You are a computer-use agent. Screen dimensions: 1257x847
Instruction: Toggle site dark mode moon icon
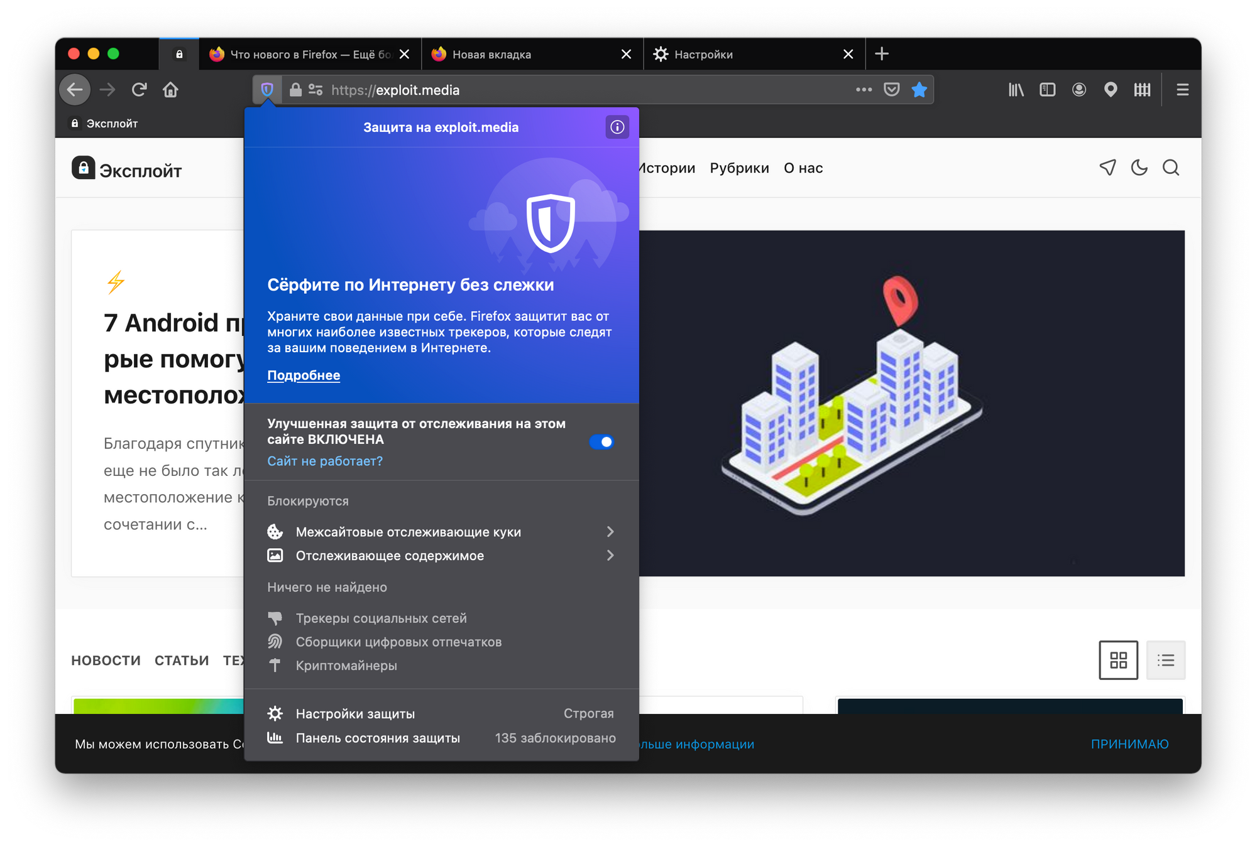pyautogui.click(x=1139, y=168)
